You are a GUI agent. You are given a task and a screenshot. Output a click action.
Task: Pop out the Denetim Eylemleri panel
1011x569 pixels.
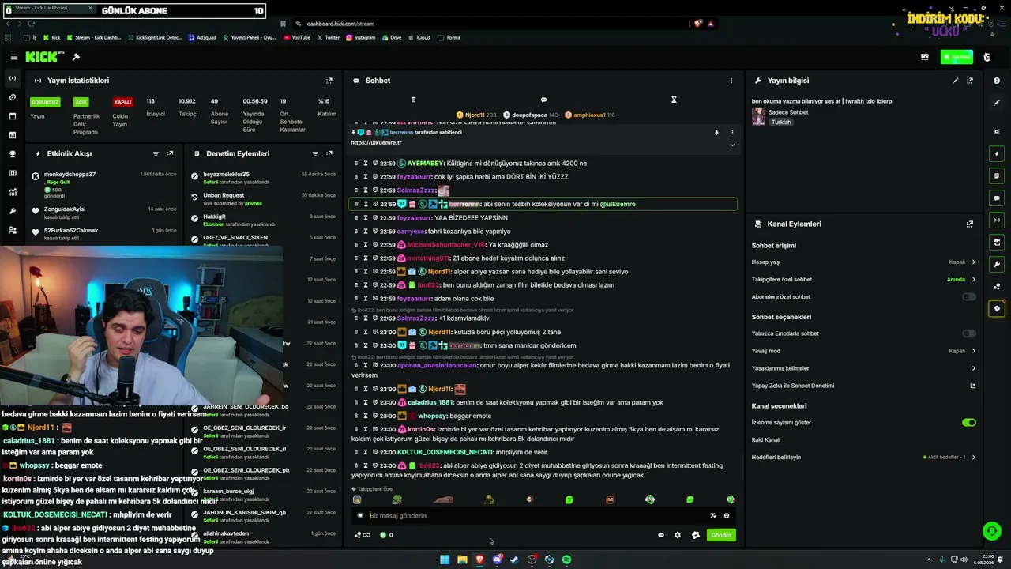pyautogui.click(x=329, y=154)
